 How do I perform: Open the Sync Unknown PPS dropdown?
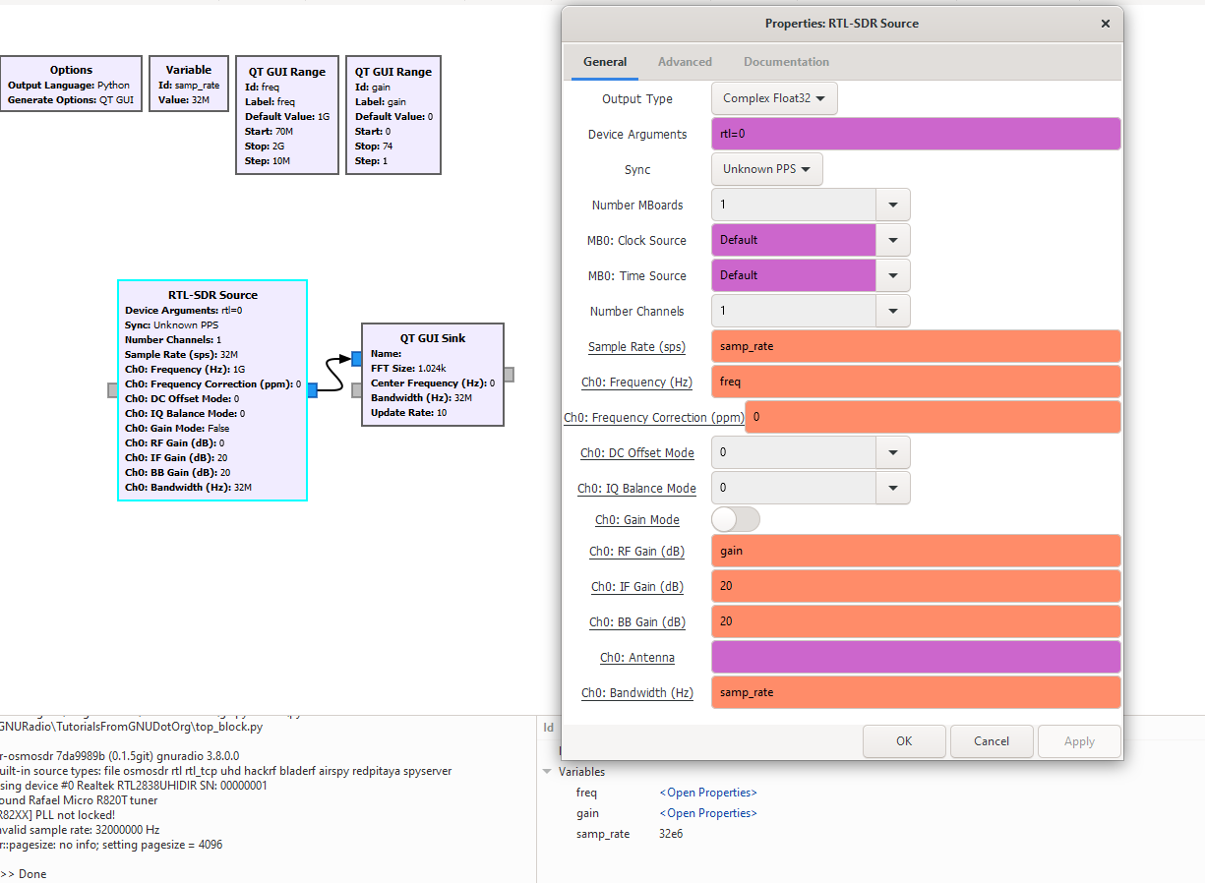pyautogui.click(x=767, y=169)
